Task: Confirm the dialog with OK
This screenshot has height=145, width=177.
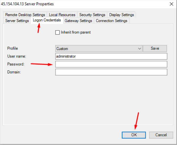Action: (134, 135)
